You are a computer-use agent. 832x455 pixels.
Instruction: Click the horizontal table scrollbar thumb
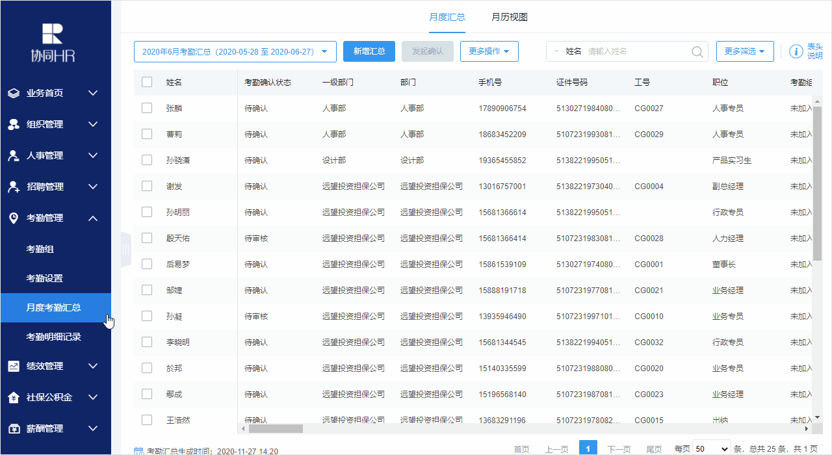(x=276, y=429)
